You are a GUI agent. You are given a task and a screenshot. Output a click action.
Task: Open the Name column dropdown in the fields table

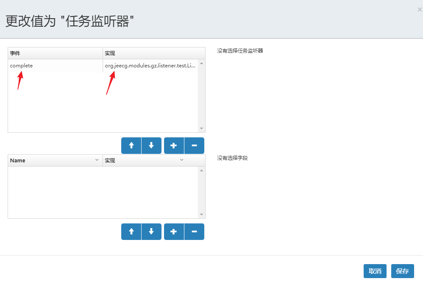97,160
